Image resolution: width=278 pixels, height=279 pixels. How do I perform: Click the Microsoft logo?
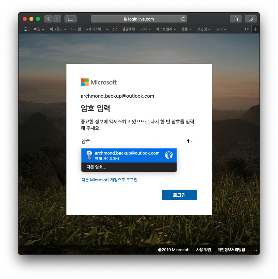[x=99, y=82]
